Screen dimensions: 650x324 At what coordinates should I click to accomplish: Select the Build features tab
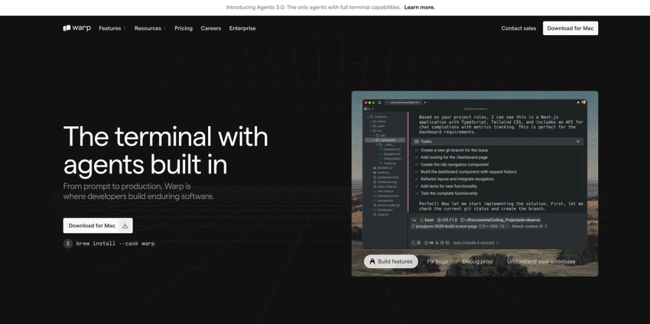(391, 262)
